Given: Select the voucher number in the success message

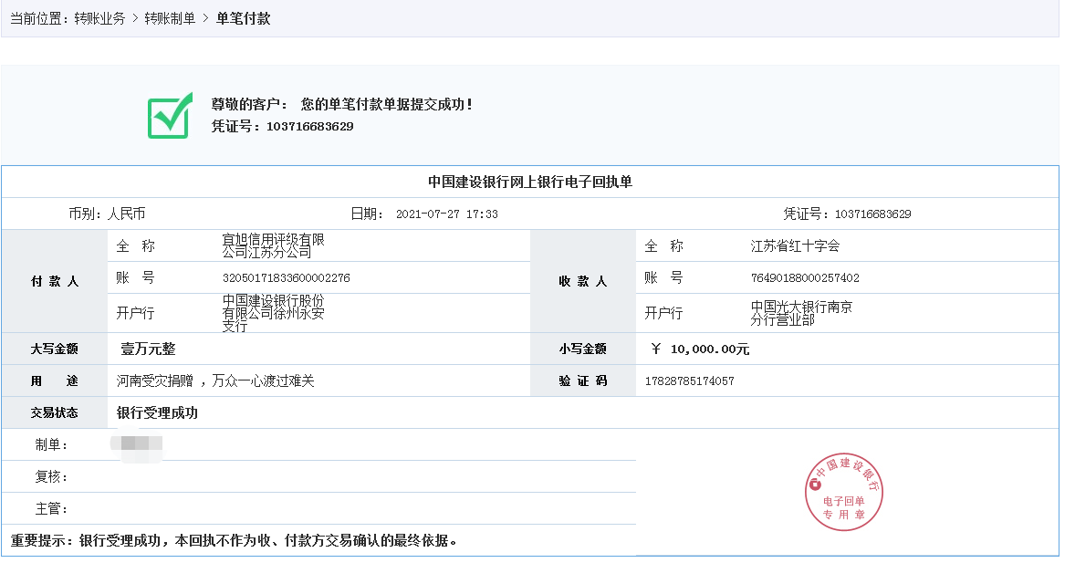Looking at the screenshot, I should pyautogui.click(x=310, y=126).
